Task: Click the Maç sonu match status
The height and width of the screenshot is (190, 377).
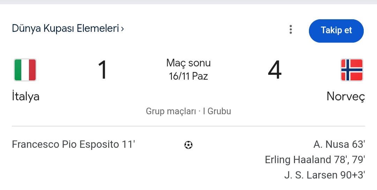Action: pyautogui.click(x=188, y=63)
